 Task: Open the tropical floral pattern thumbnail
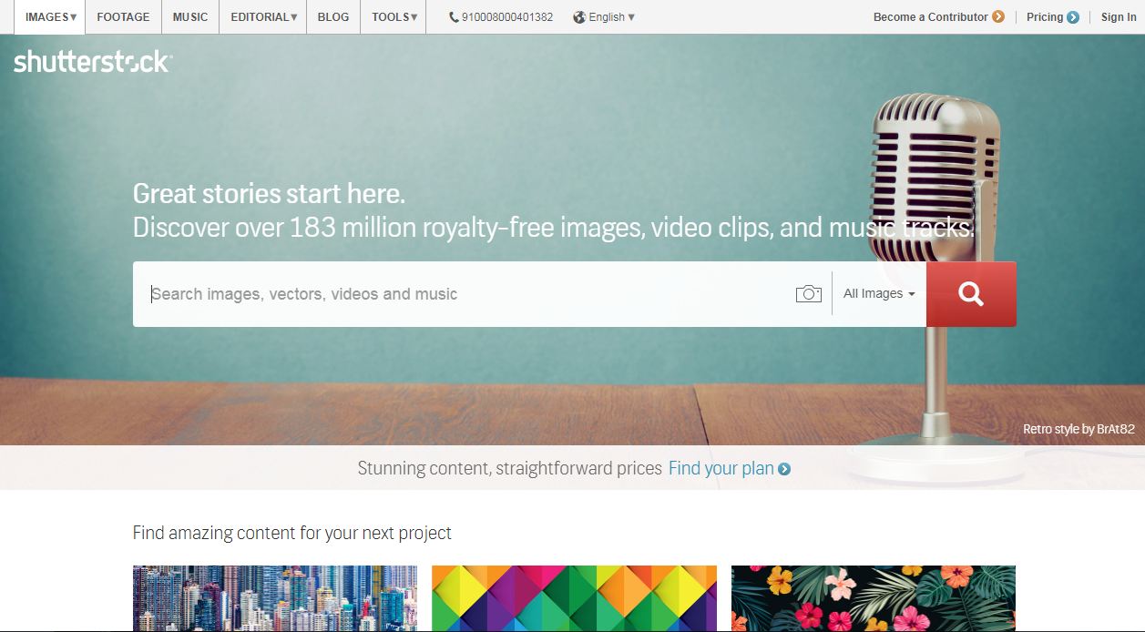pyautogui.click(x=873, y=597)
